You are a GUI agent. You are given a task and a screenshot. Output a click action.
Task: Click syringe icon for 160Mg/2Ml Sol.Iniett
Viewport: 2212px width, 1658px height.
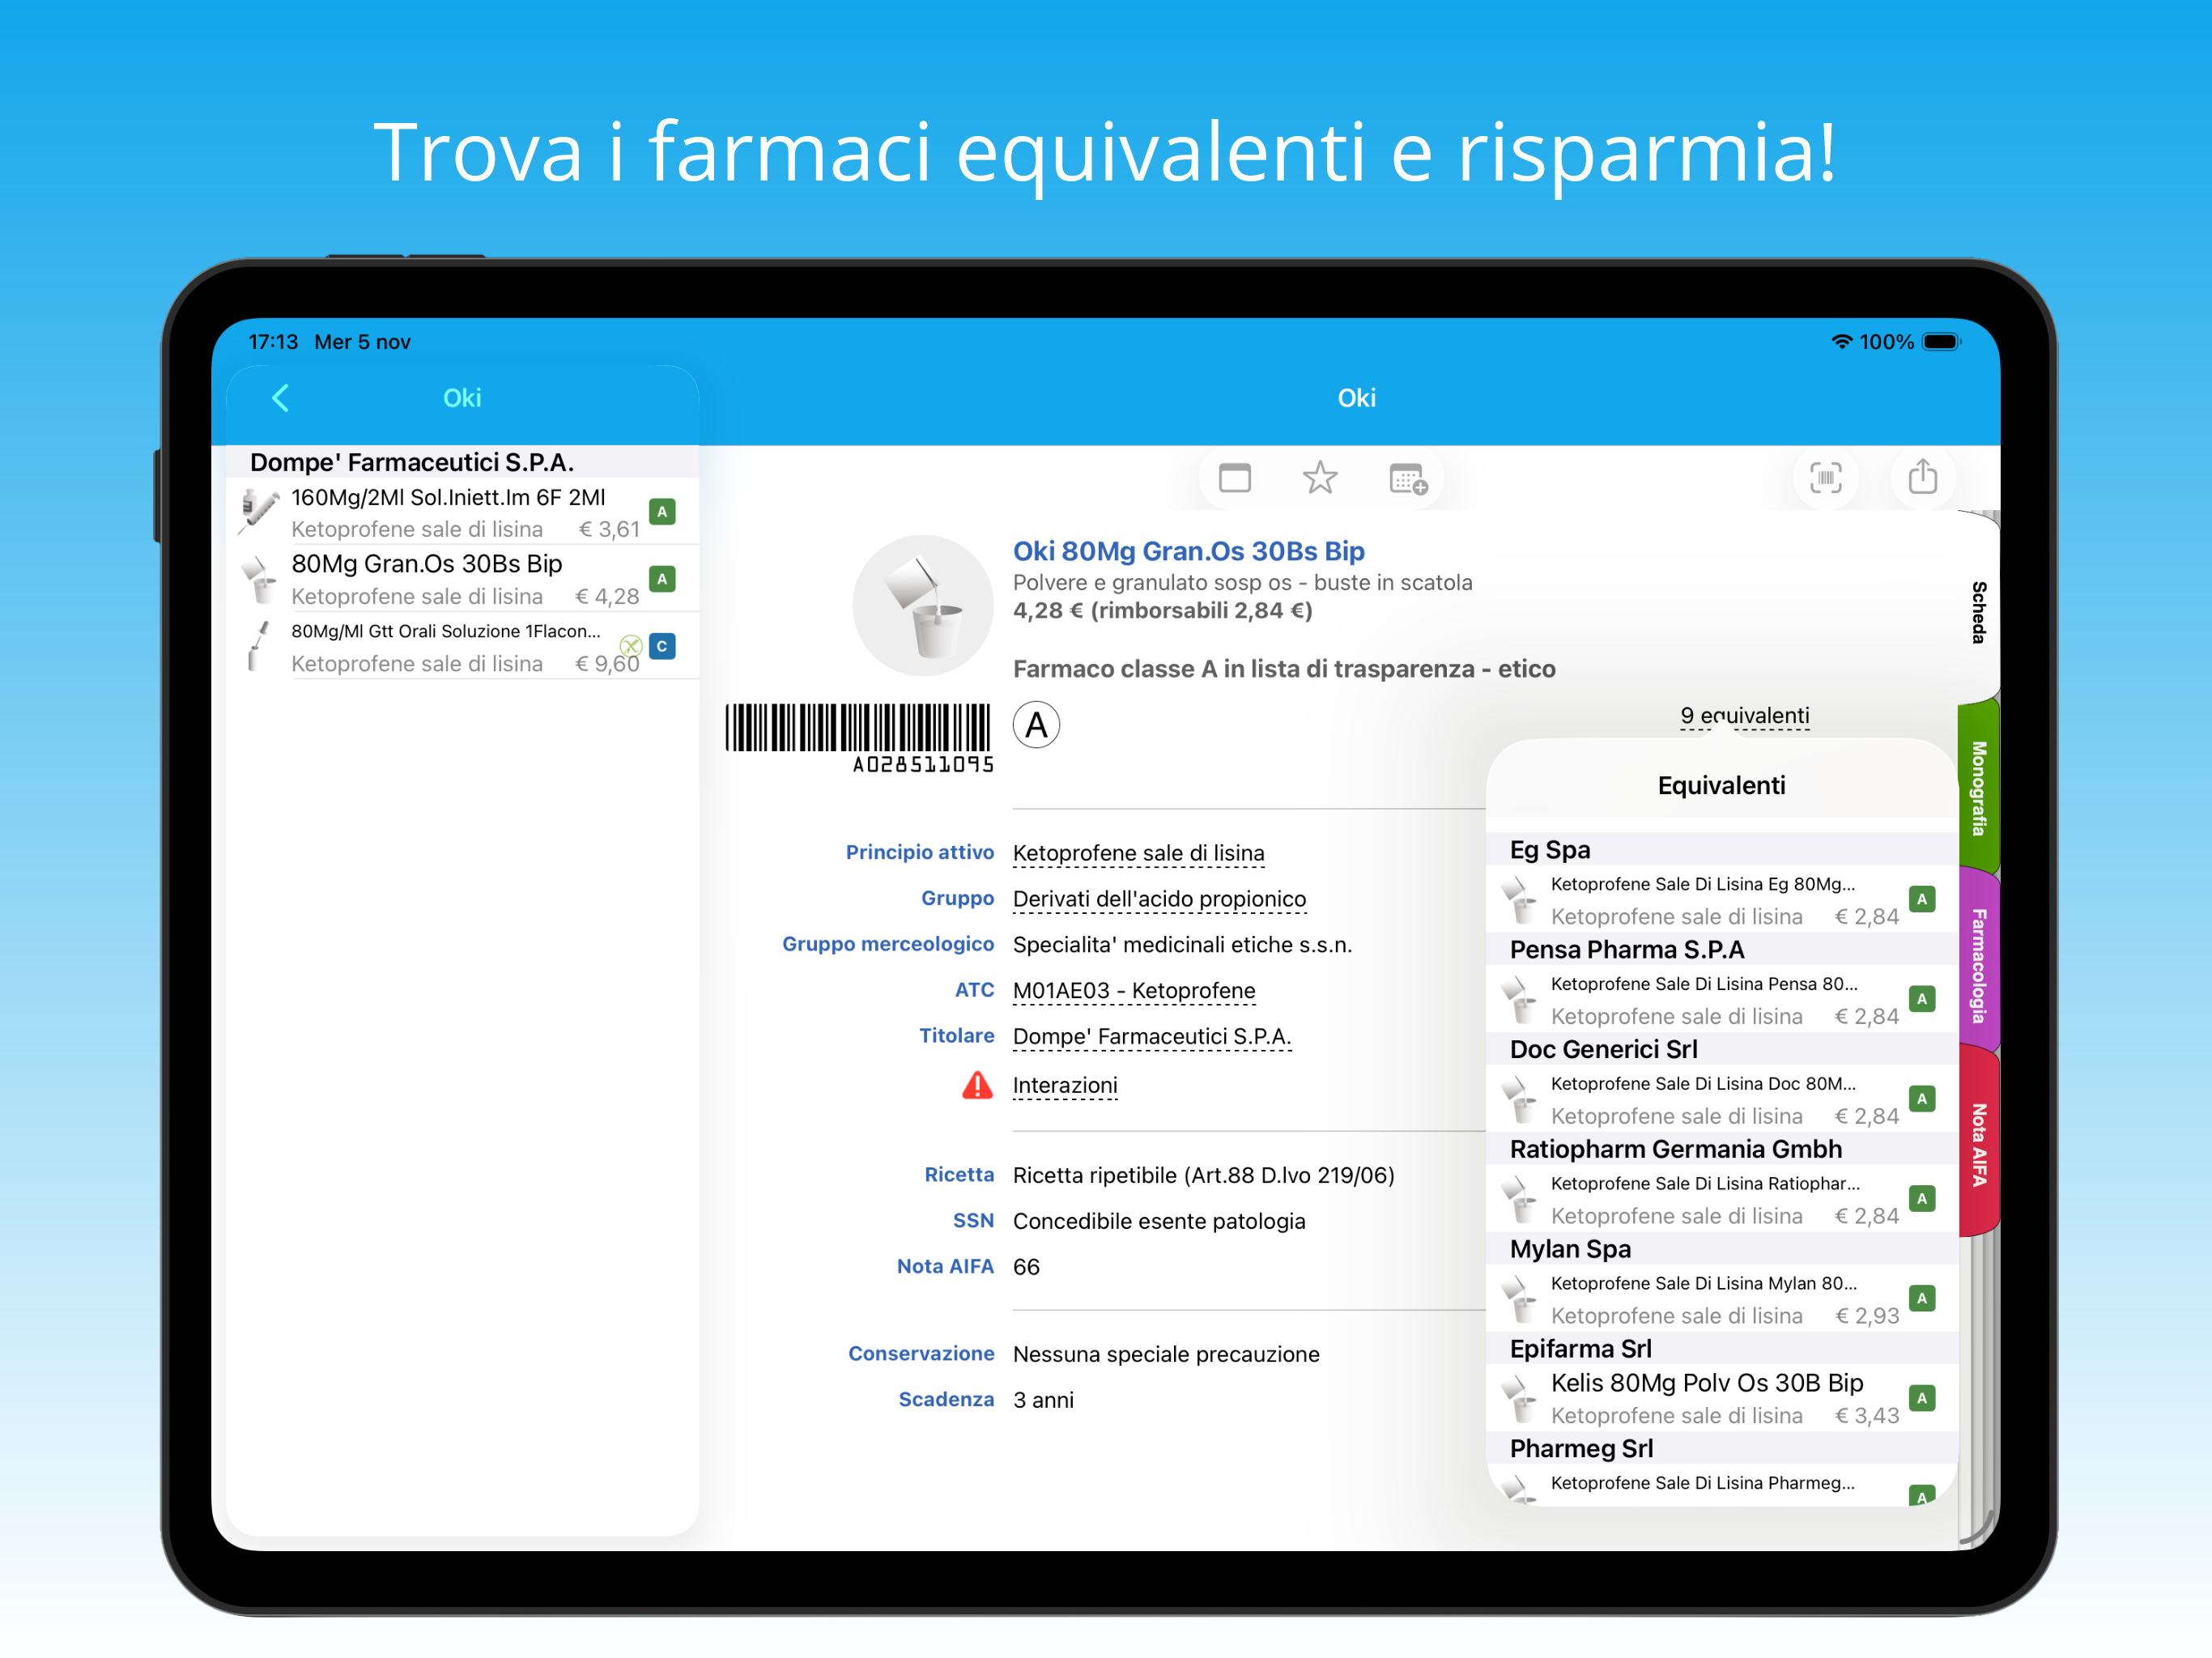(259, 511)
